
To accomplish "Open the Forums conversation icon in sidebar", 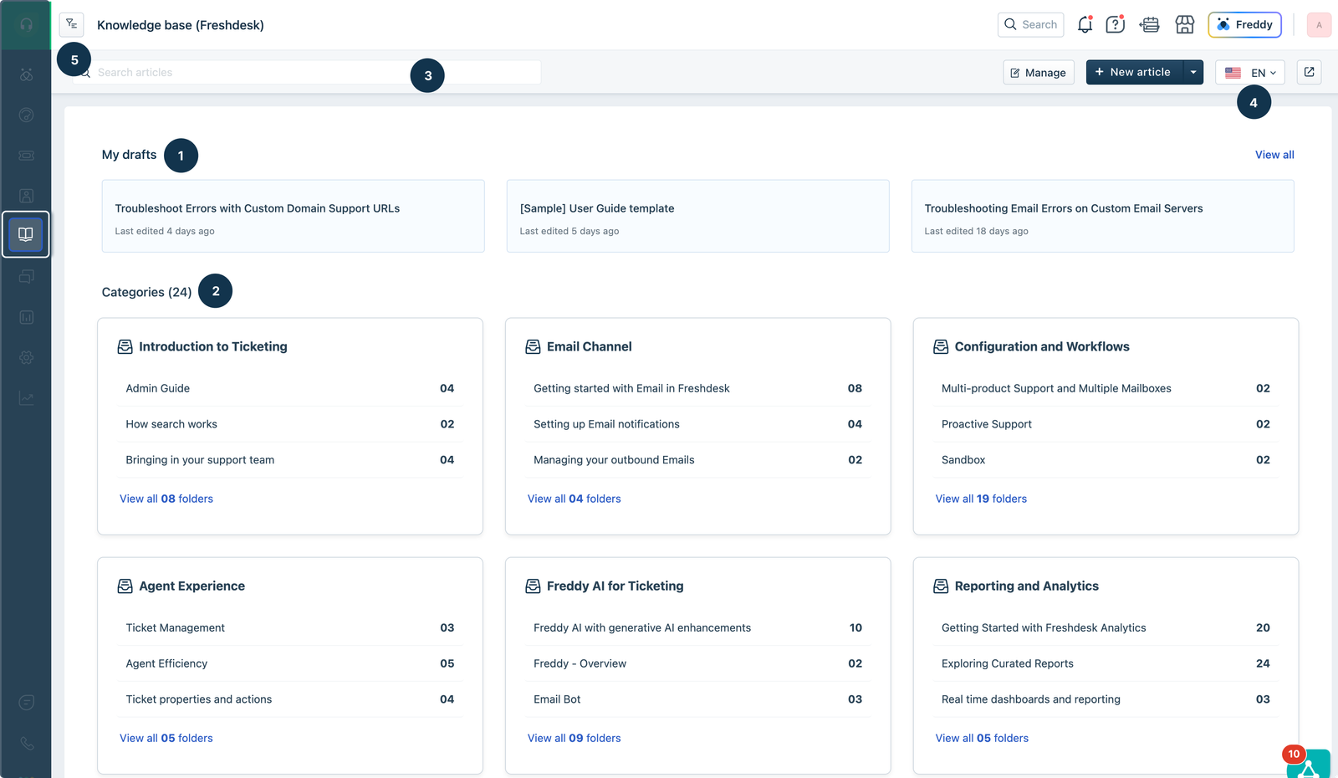I will pos(26,277).
